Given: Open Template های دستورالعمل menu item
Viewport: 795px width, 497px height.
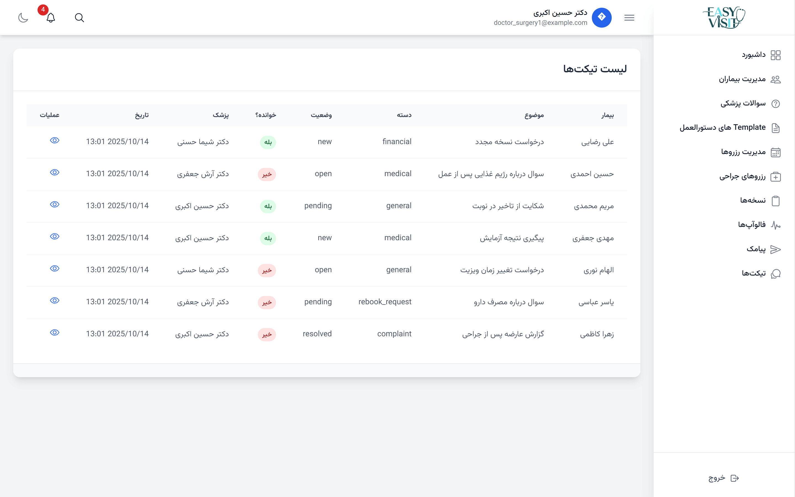Looking at the screenshot, I should (x=723, y=128).
